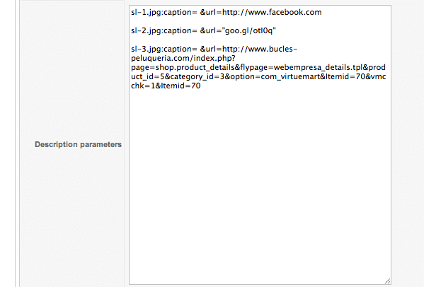The width and height of the screenshot is (424, 287).
Task: Grab the textarea resize handle corner
Action: (x=387, y=281)
